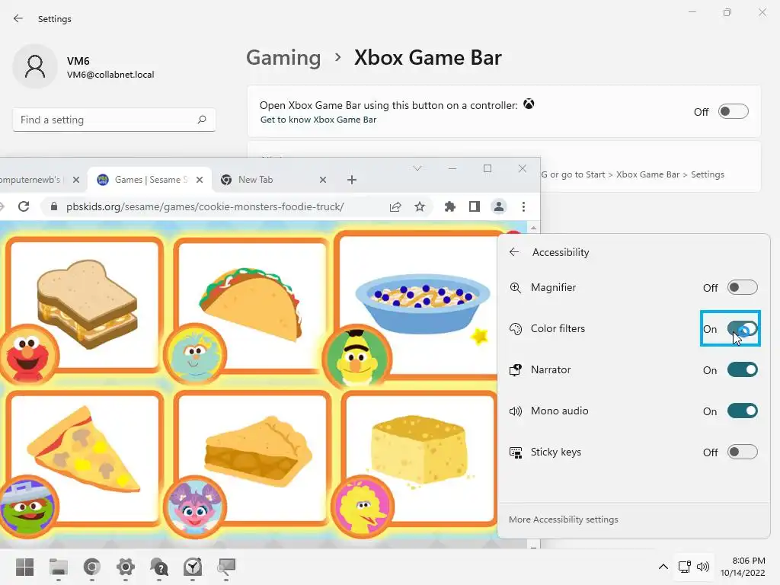Toggle Open Xbox Game Bar controller switch
Image resolution: width=780 pixels, height=585 pixels.
click(734, 111)
